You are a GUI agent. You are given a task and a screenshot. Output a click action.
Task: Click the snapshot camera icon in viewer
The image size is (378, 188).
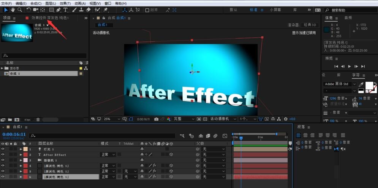point(157,119)
